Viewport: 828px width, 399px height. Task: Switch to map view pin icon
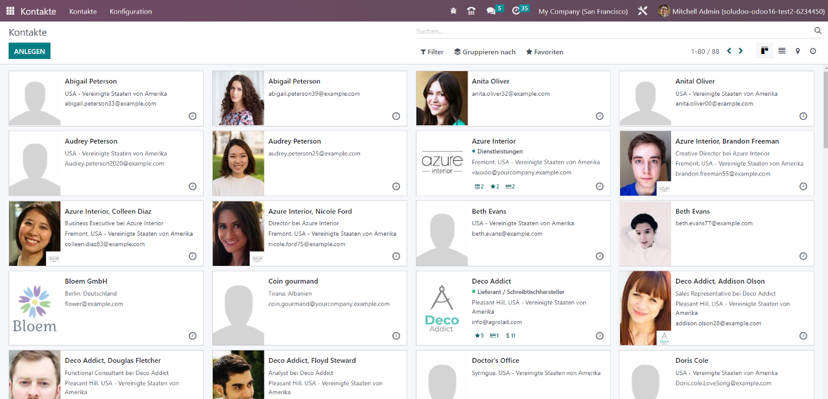(798, 51)
